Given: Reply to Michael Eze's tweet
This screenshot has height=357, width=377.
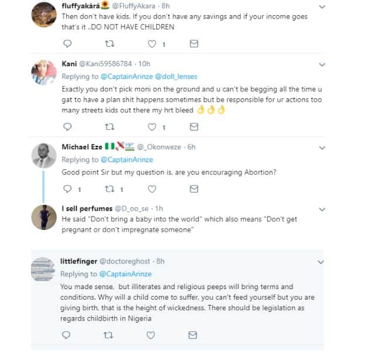Looking at the screenshot, I should (x=67, y=189).
